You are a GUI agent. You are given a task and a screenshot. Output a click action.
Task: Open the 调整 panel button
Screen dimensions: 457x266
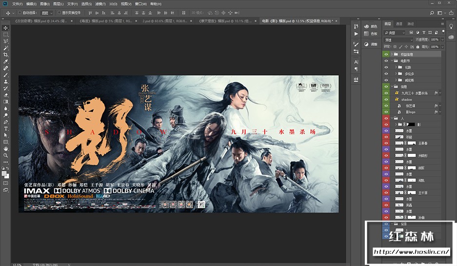pos(371,44)
